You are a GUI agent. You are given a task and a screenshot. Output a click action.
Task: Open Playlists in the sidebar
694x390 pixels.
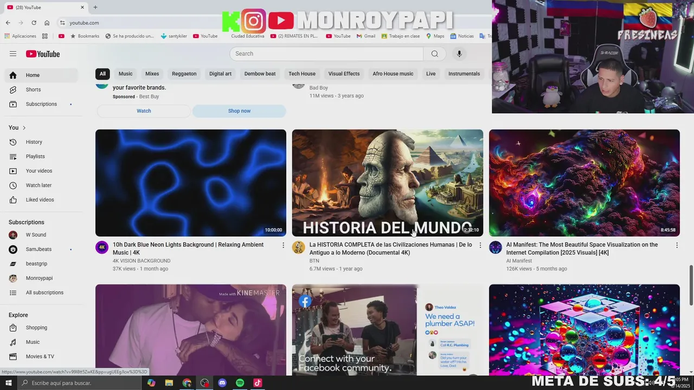tap(41, 157)
